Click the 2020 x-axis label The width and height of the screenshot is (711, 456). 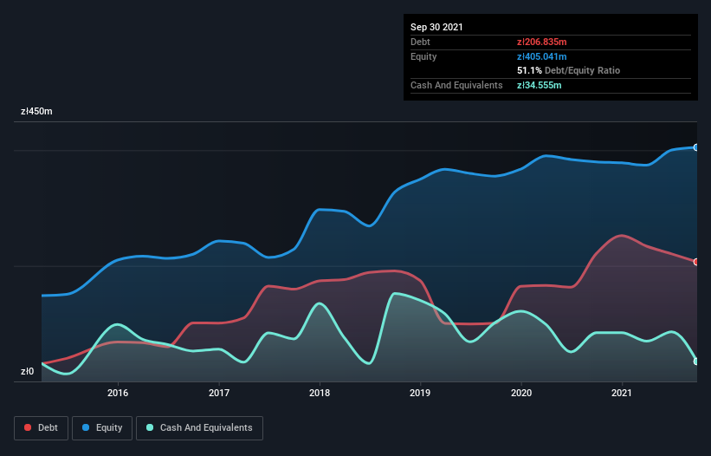pyautogui.click(x=521, y=393)
